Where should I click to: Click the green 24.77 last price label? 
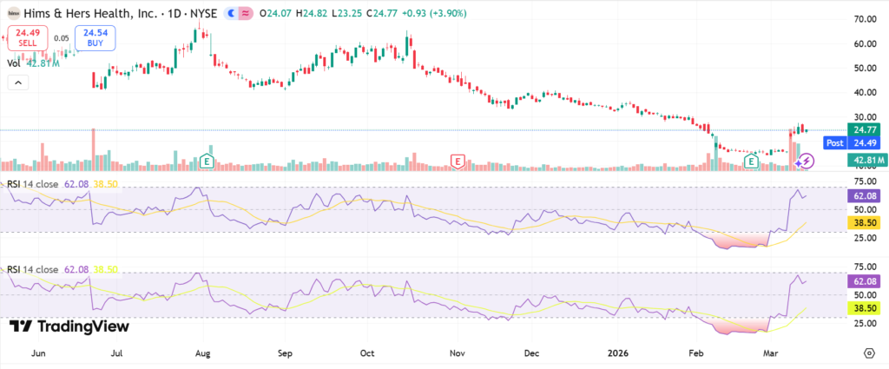pos(866,130)
